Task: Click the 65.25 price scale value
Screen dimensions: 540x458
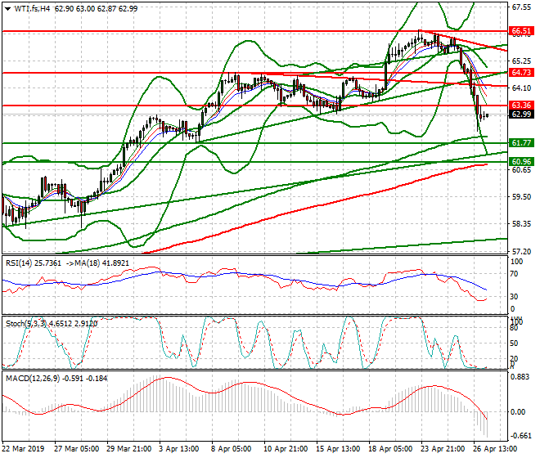Action: click(521, 61)
